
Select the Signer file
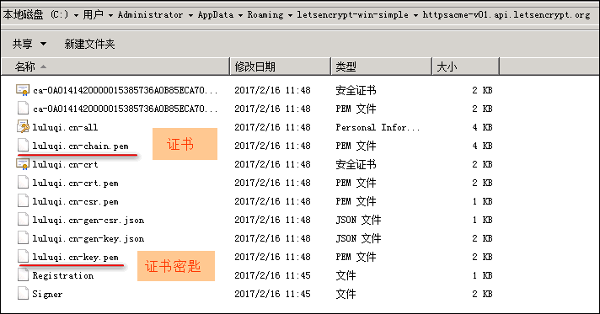pos(47,294)
